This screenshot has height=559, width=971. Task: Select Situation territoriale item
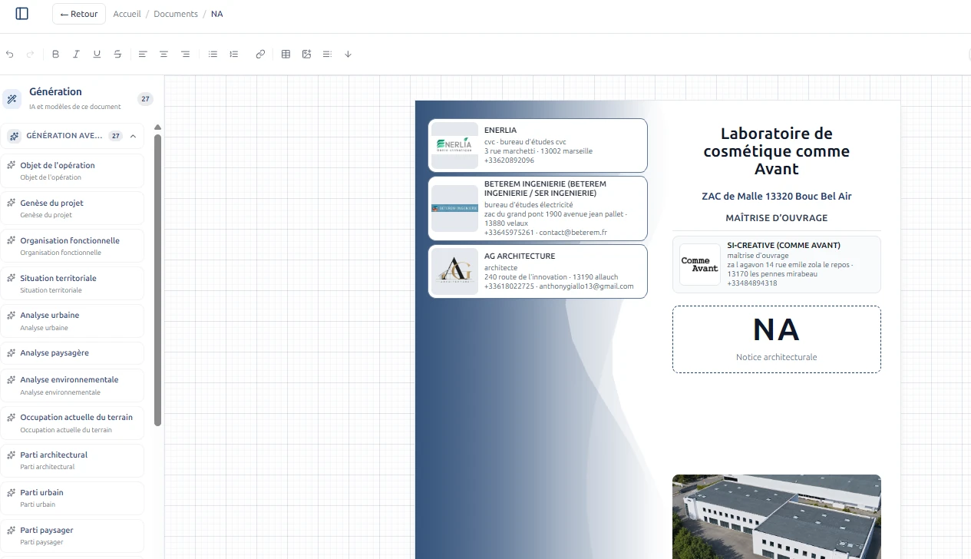[x=72, y=283]
